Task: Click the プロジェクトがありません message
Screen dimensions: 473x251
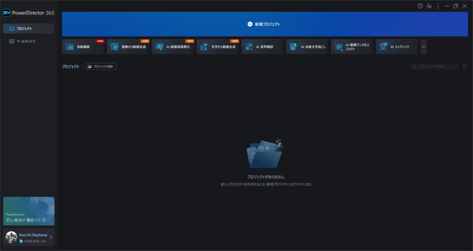Action: (x=267, y=177)
